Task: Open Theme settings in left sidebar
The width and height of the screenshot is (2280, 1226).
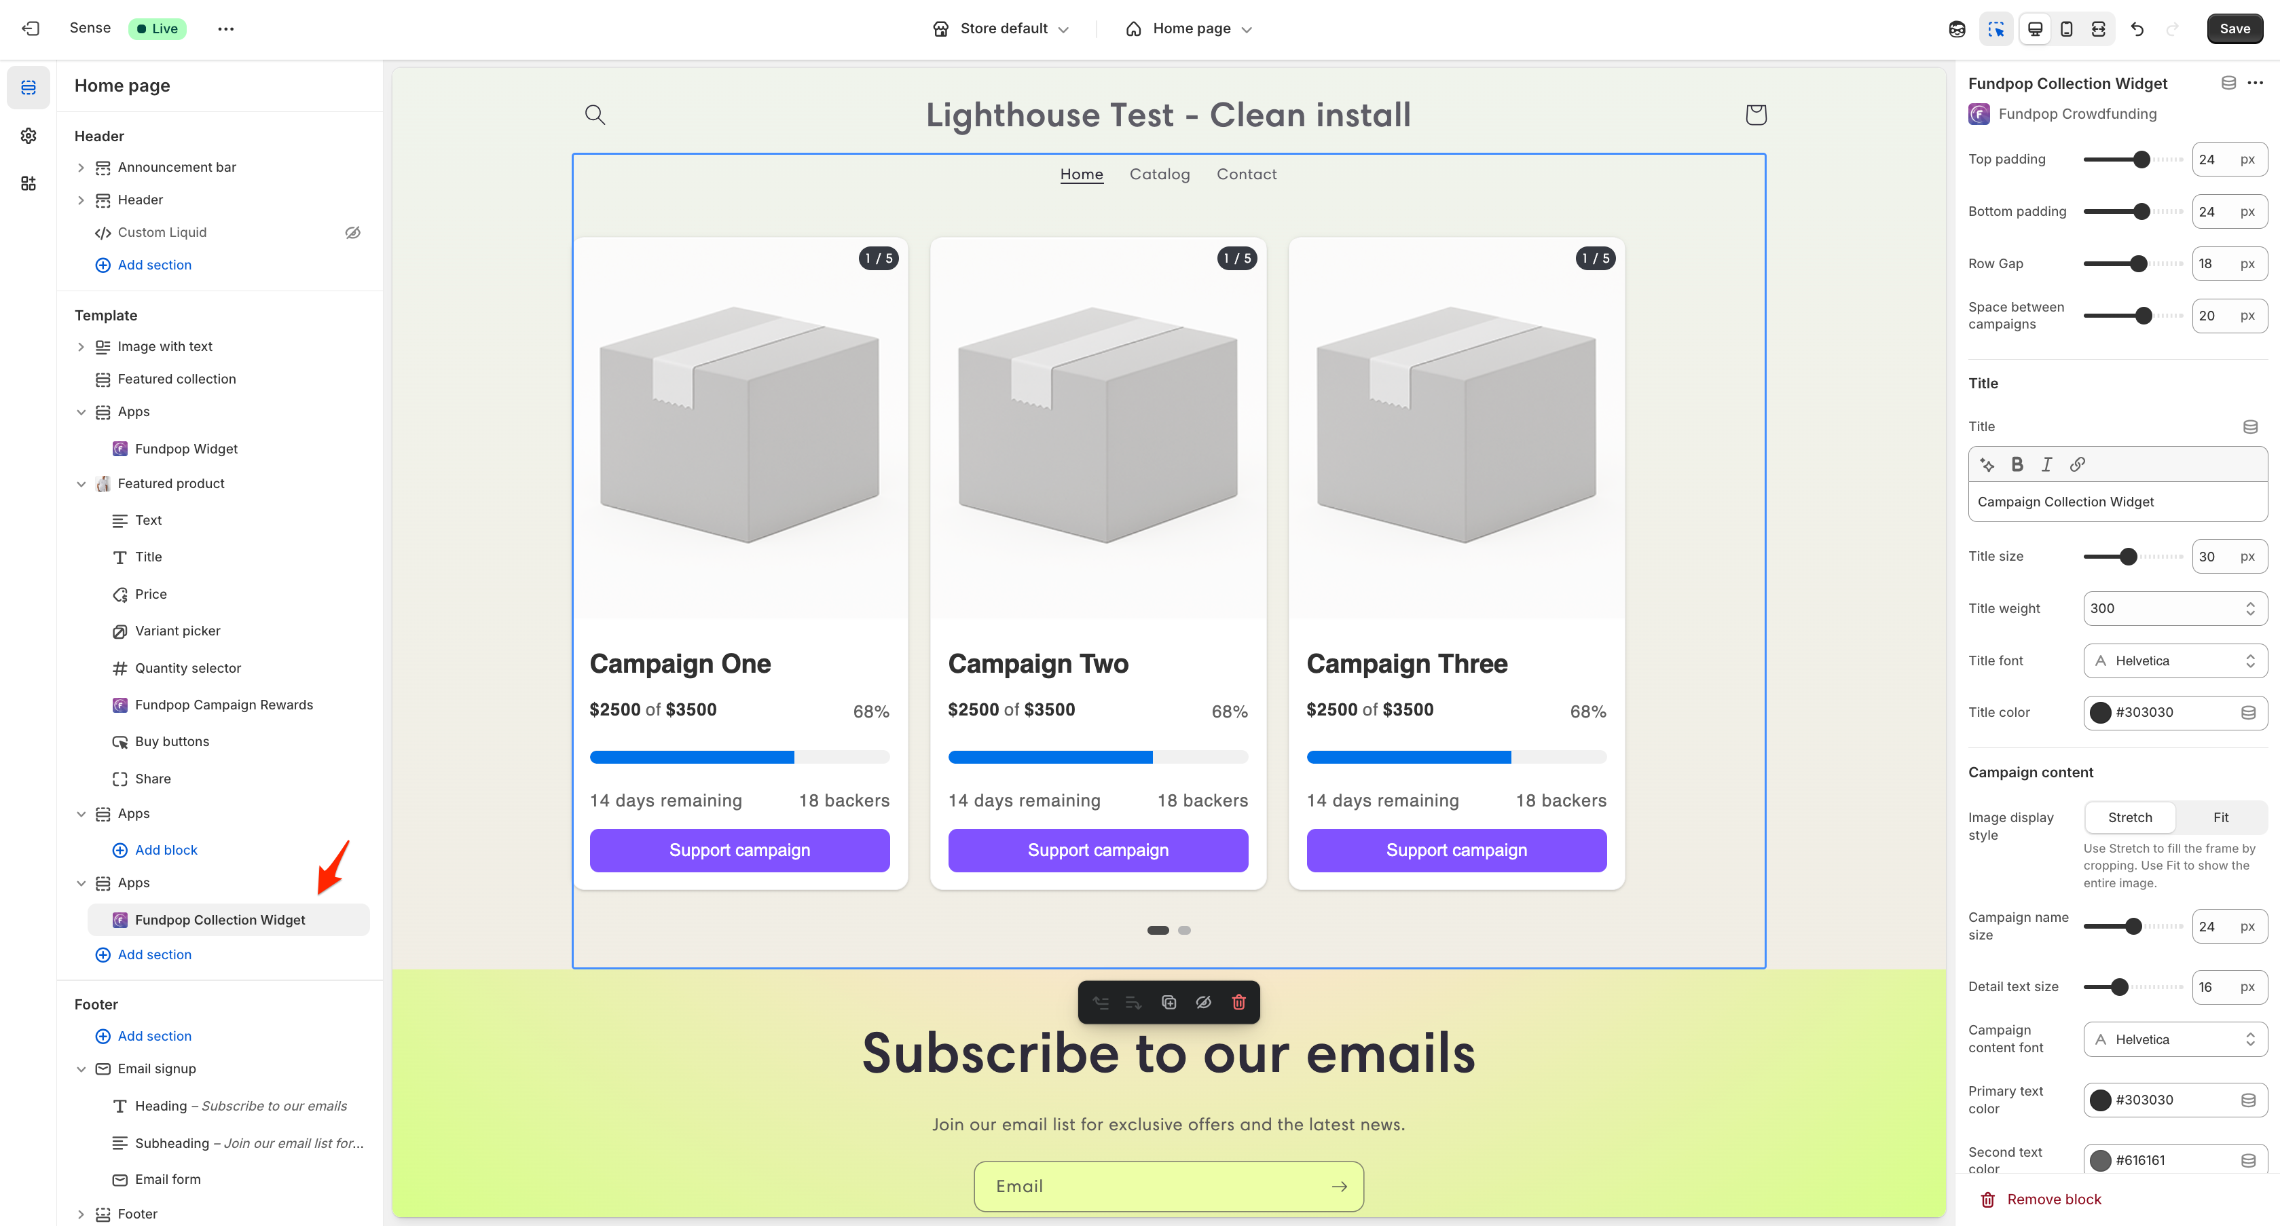Action: click(29, 136)
